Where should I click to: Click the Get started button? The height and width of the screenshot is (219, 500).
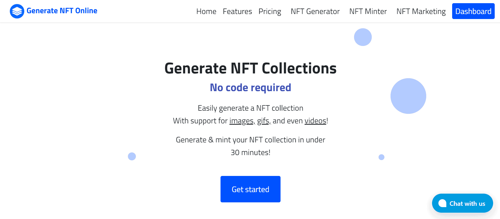pos(250,189)
